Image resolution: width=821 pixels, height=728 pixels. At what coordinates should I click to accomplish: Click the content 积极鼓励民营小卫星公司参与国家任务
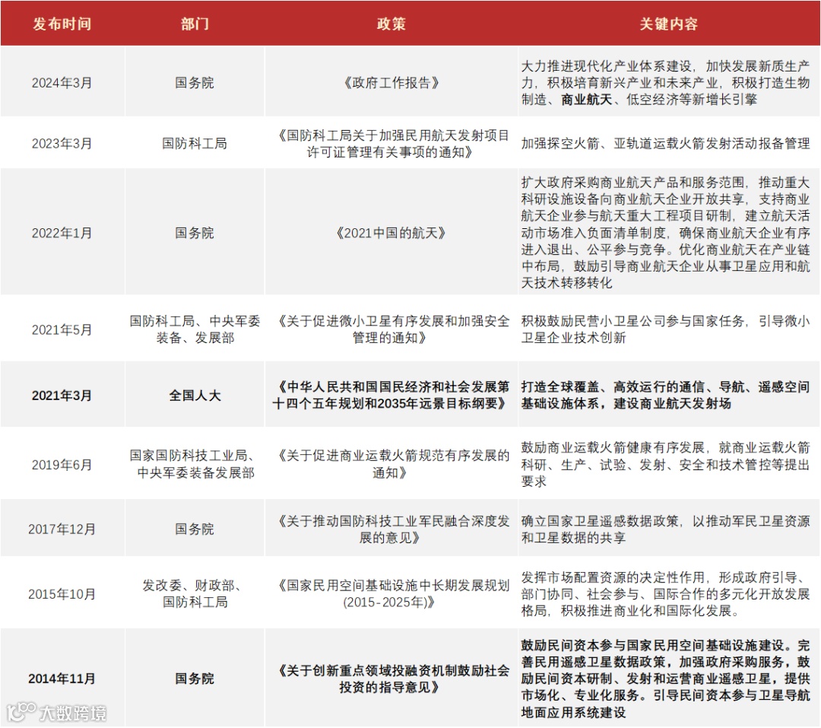pos(665,329)
